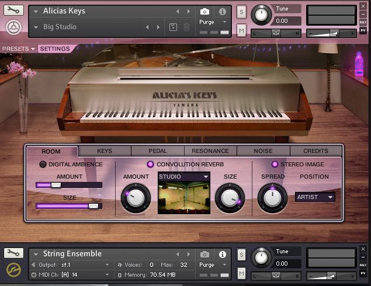
Task: Go to previous snapshot beside Big Studio
Action: (x=147, y=27)
